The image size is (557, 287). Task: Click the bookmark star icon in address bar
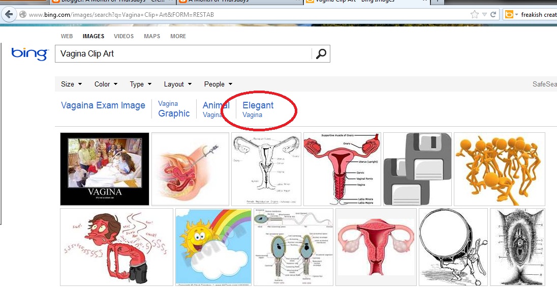point(475,14)
